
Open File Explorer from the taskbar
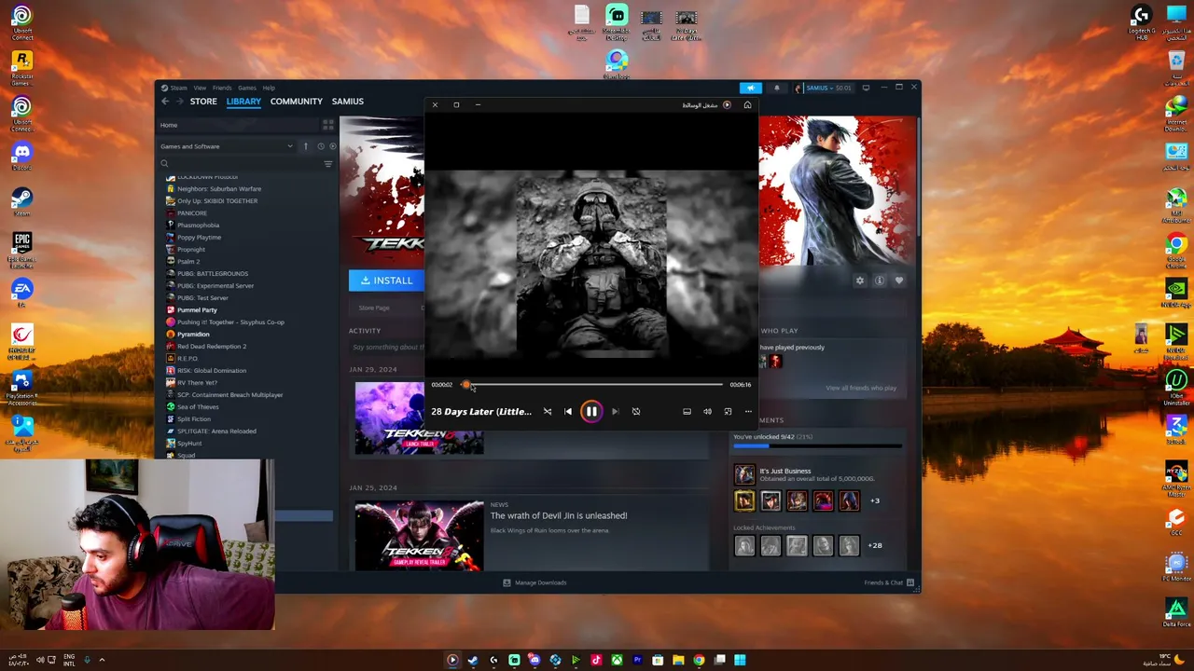(x=678, y=660)
